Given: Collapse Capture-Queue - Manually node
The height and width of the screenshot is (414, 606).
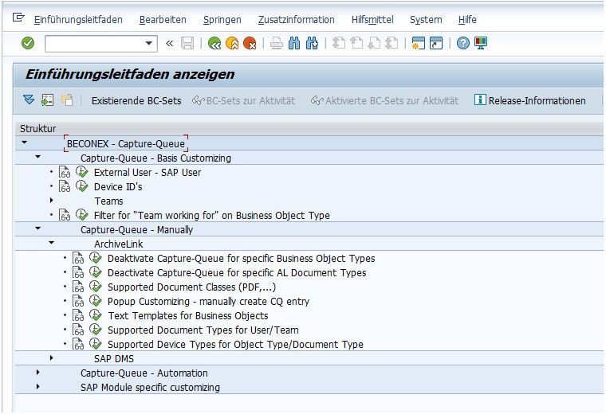Looking at the screenshot, I should [x=38, y=228].
